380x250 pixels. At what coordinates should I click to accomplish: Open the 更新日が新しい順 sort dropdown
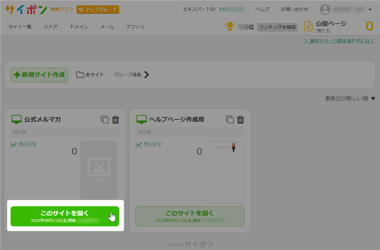coord(350,99)
